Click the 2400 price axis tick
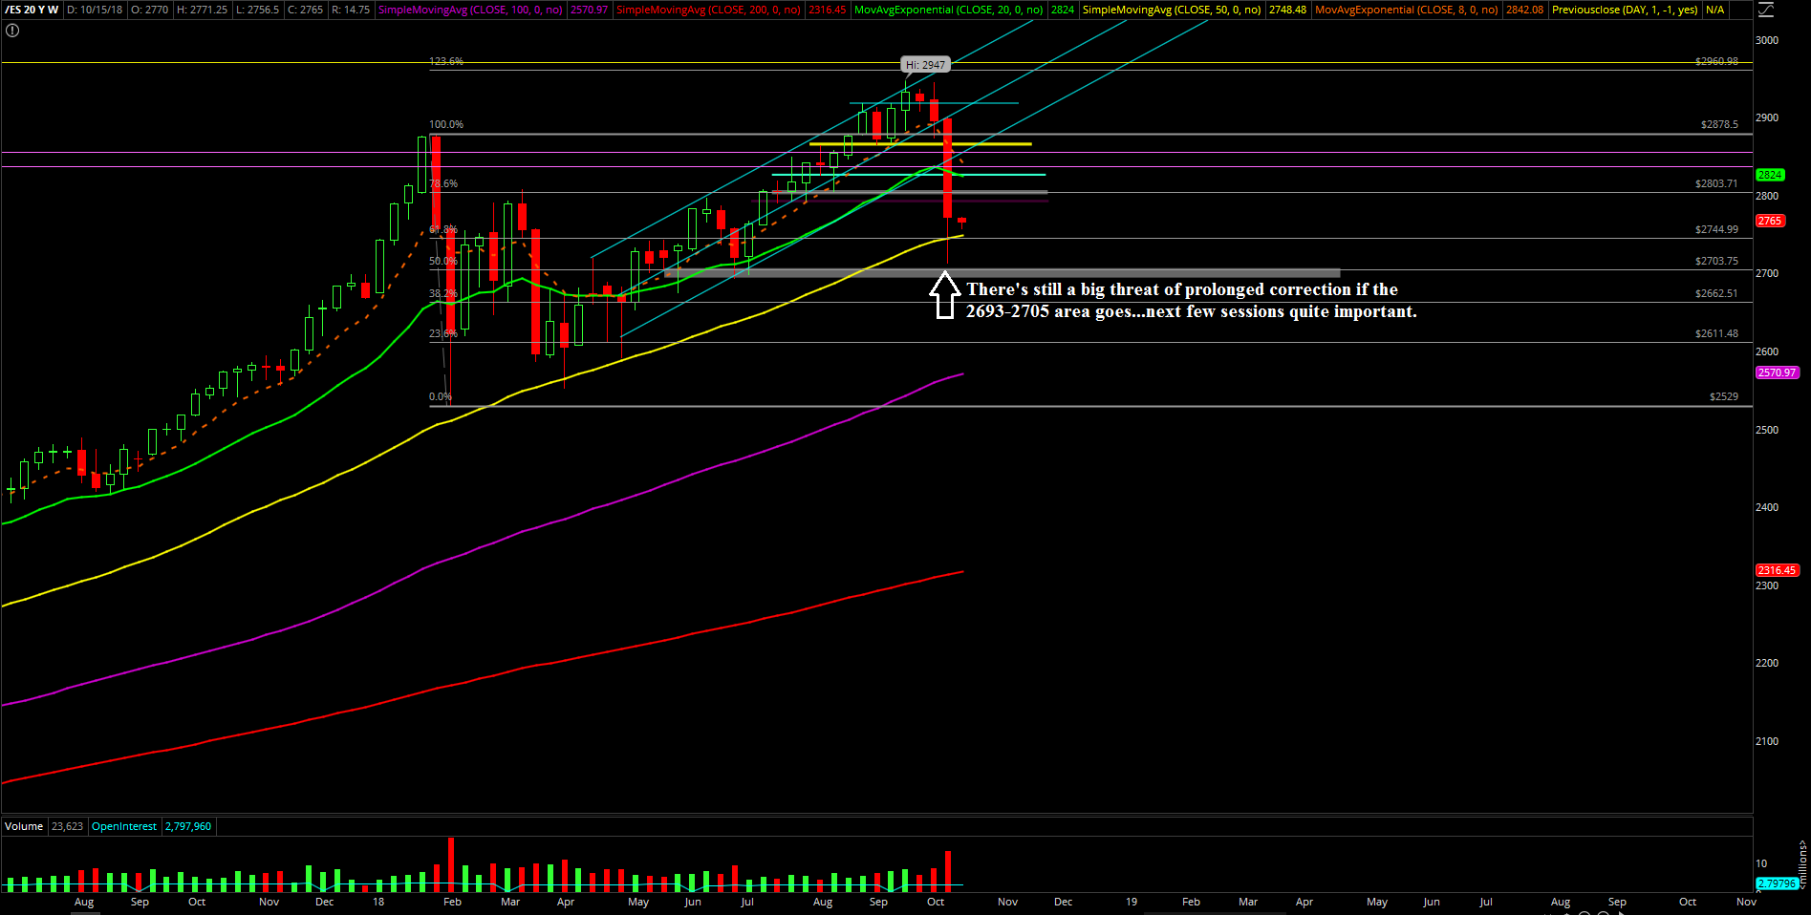 [1767, 507]
